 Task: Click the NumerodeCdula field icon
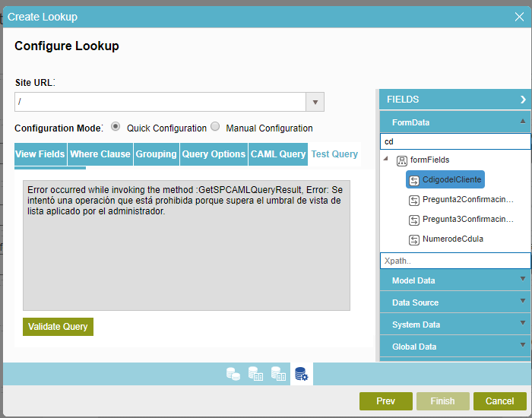(x=414, y=239)
